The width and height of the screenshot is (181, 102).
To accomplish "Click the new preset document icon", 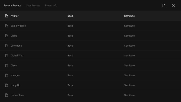I will (164, 6).
